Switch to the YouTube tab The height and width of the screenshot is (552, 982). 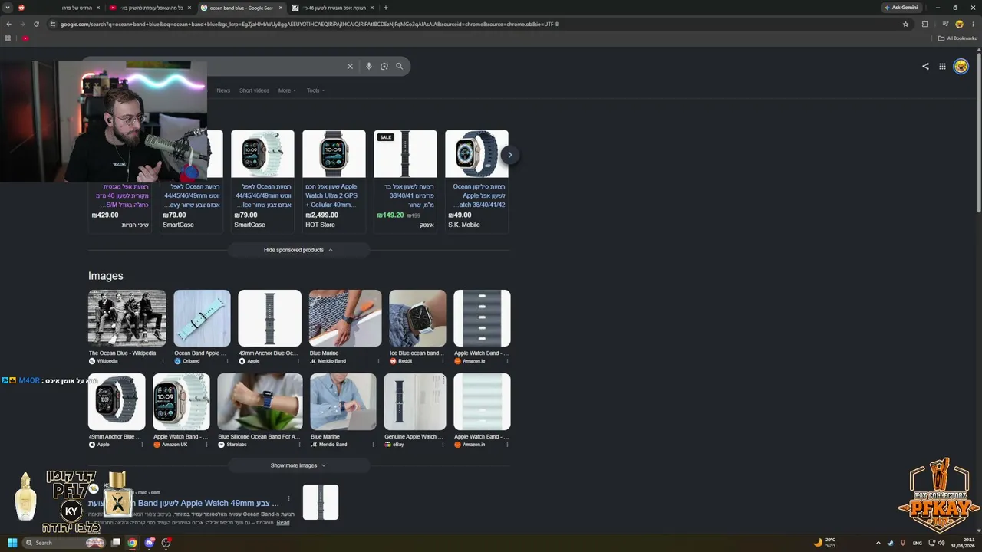tap(150, 8)
